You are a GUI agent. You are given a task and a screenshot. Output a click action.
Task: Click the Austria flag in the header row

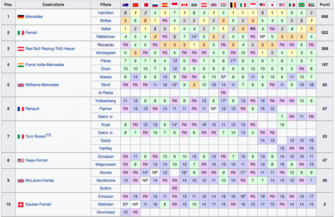(204, 5)
